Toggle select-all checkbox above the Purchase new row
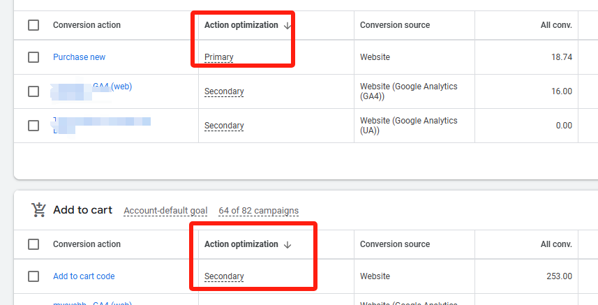 coord(33,25)
